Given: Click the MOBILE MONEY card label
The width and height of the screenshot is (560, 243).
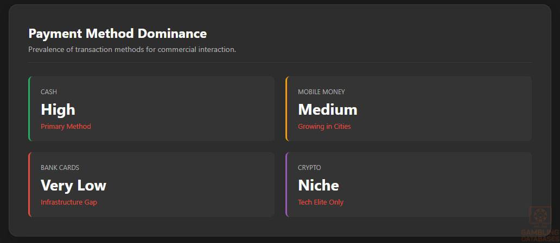Looking at the screenshot, I should [321, 92].
